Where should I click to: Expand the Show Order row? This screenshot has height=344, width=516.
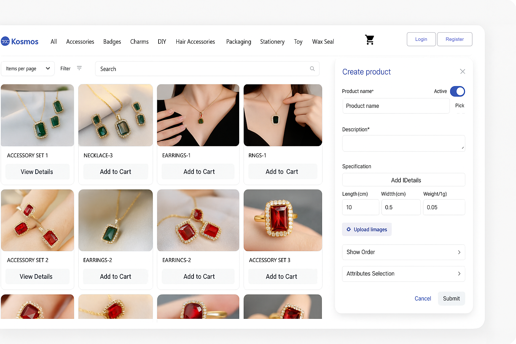point(403,252)
